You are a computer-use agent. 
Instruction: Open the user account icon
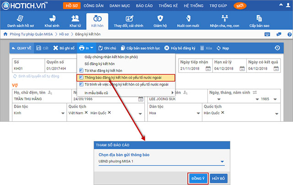click(x=288, y=5)
